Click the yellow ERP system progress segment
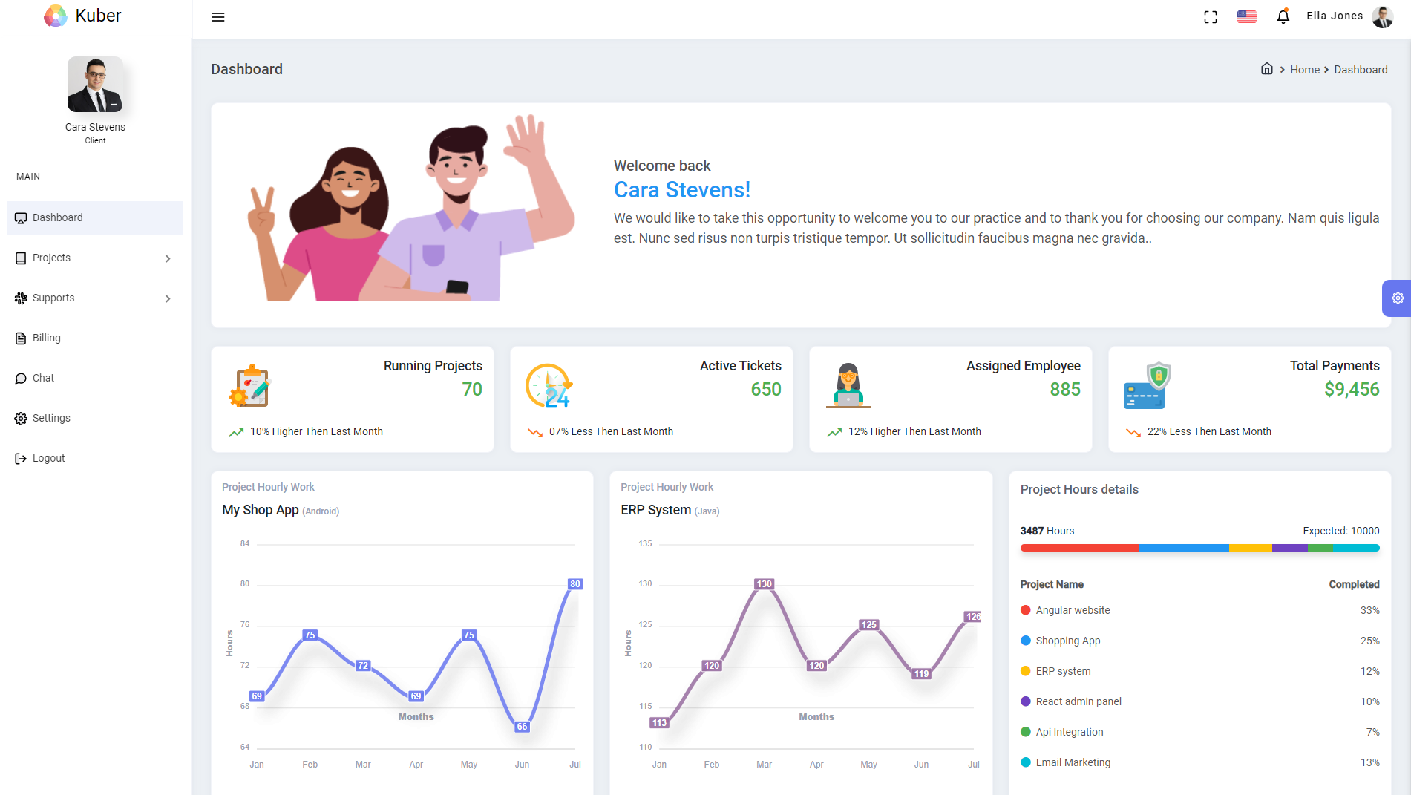 [1251, 548]
